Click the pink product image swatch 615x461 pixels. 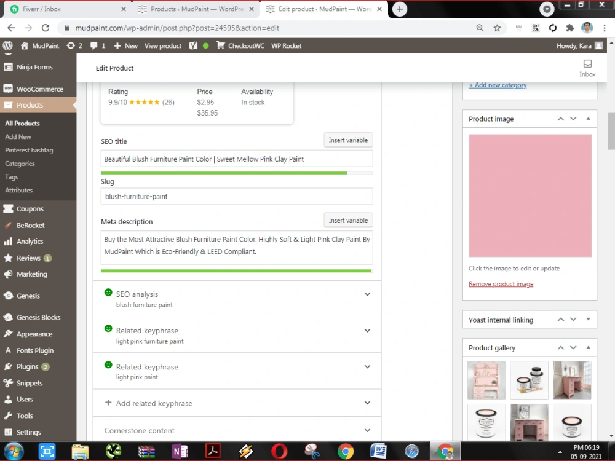coord(530,195)
